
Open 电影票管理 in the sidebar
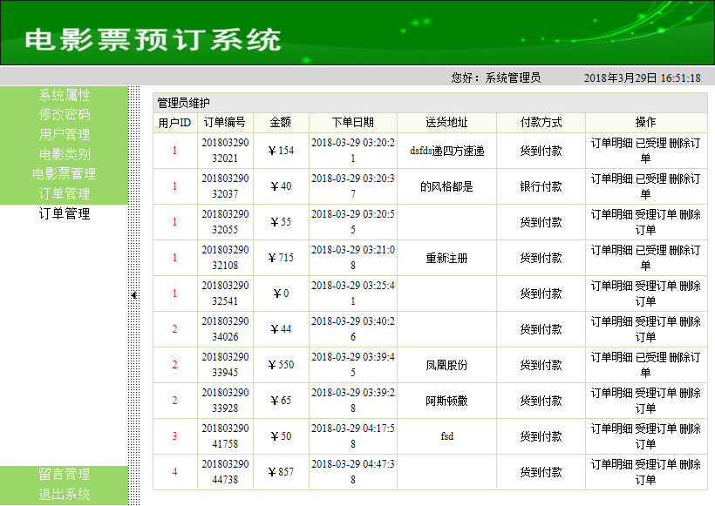(65, 173)
